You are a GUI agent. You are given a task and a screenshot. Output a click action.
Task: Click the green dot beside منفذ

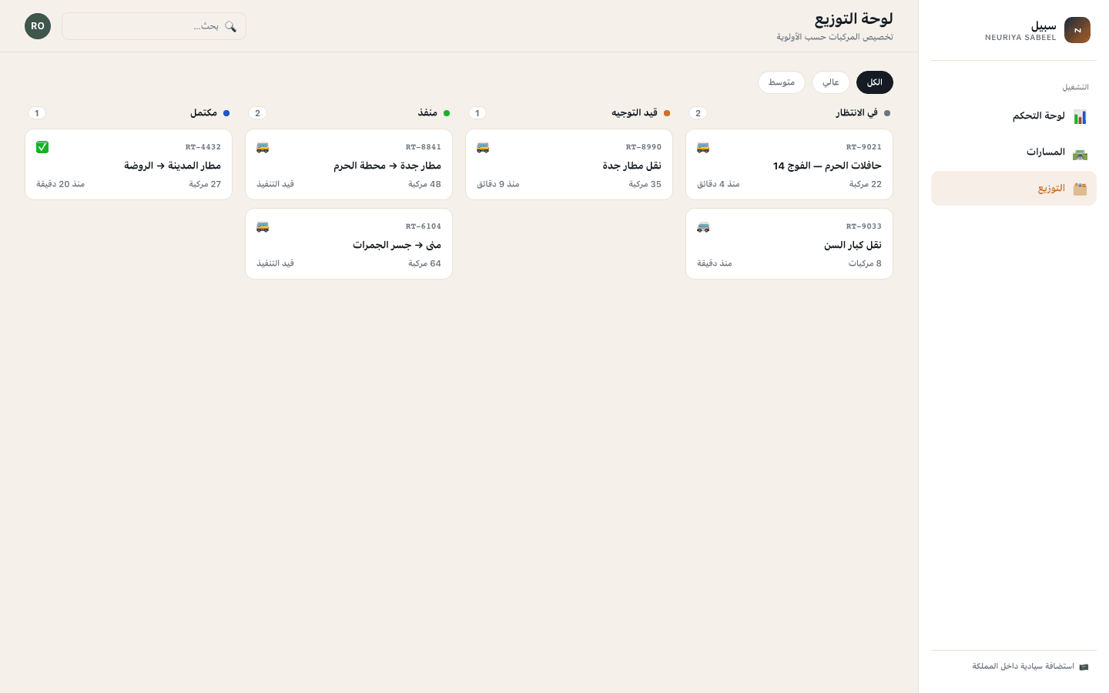pos(447,113)
